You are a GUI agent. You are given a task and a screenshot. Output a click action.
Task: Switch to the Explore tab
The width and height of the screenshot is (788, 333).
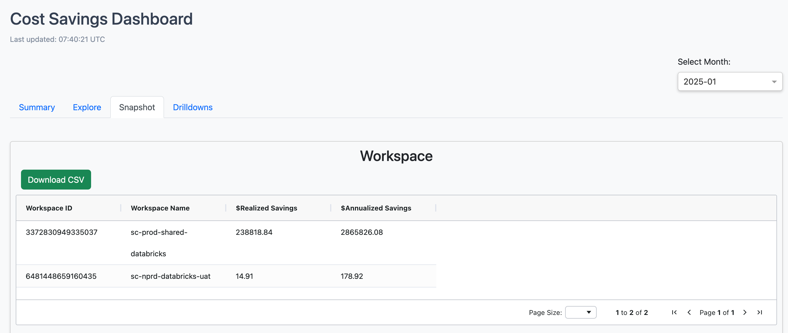click(x=87, y=107)
